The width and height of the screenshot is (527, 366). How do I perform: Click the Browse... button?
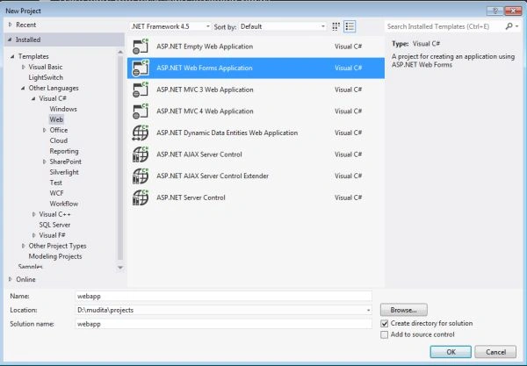[404, 310]
